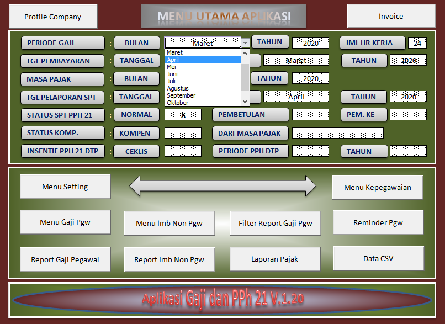Click the Dari Masa Pajak field

[x=338, y=133]
